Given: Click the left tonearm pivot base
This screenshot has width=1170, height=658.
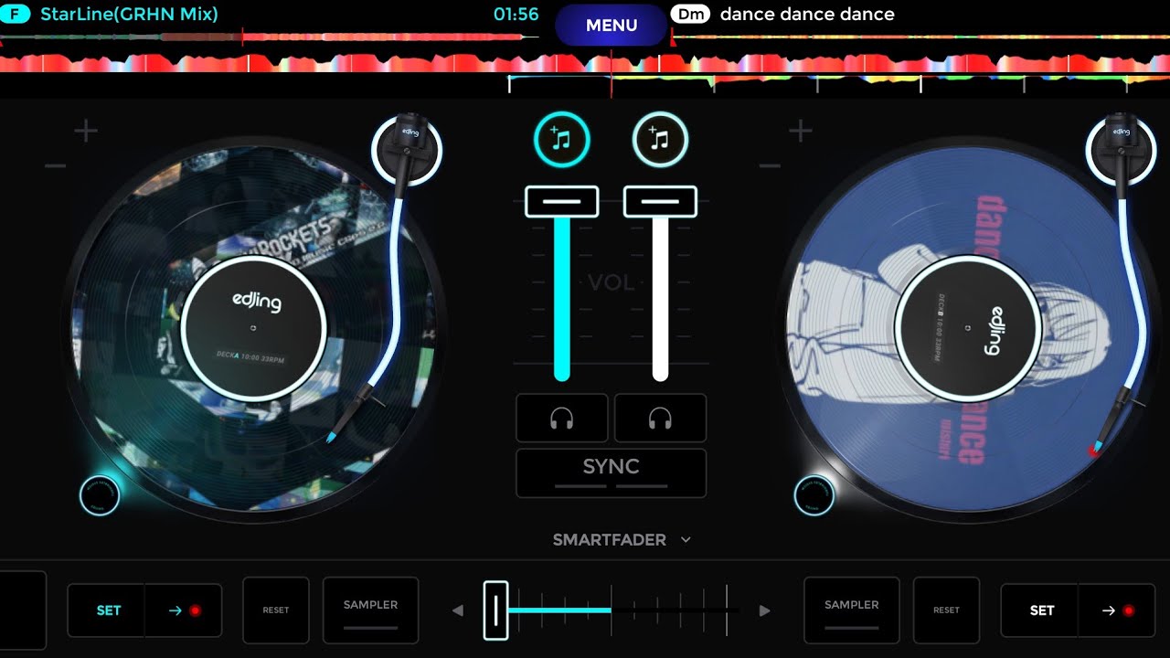Looking at the screenshot, I should click(x=408, y=152).
